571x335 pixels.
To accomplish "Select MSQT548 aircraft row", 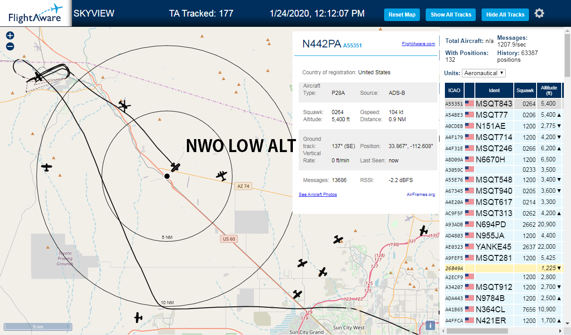I will coord(504,180).
